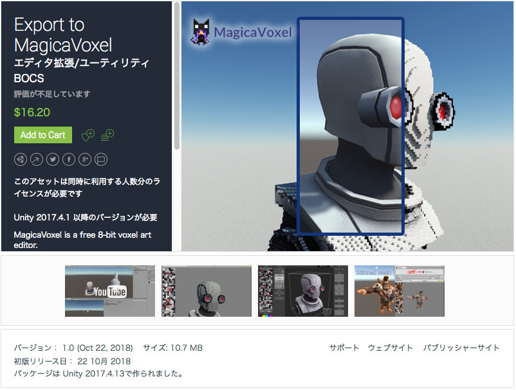Click the バージョン 1.0 (Oct 22, 2018) text
Image resolution: width=516 pixels, height=390 pixels.
tap(73, 348)
